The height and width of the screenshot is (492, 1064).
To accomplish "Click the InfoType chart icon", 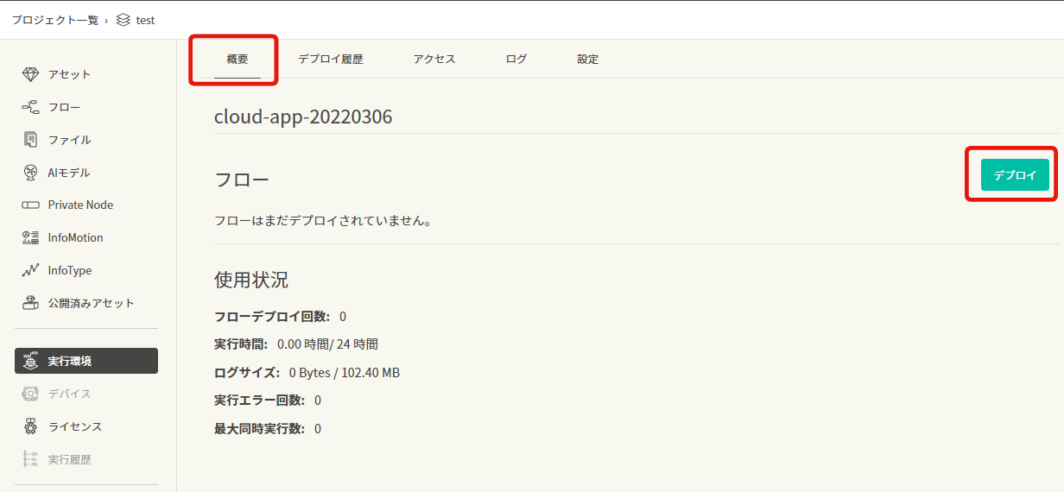I will point(31,270).
